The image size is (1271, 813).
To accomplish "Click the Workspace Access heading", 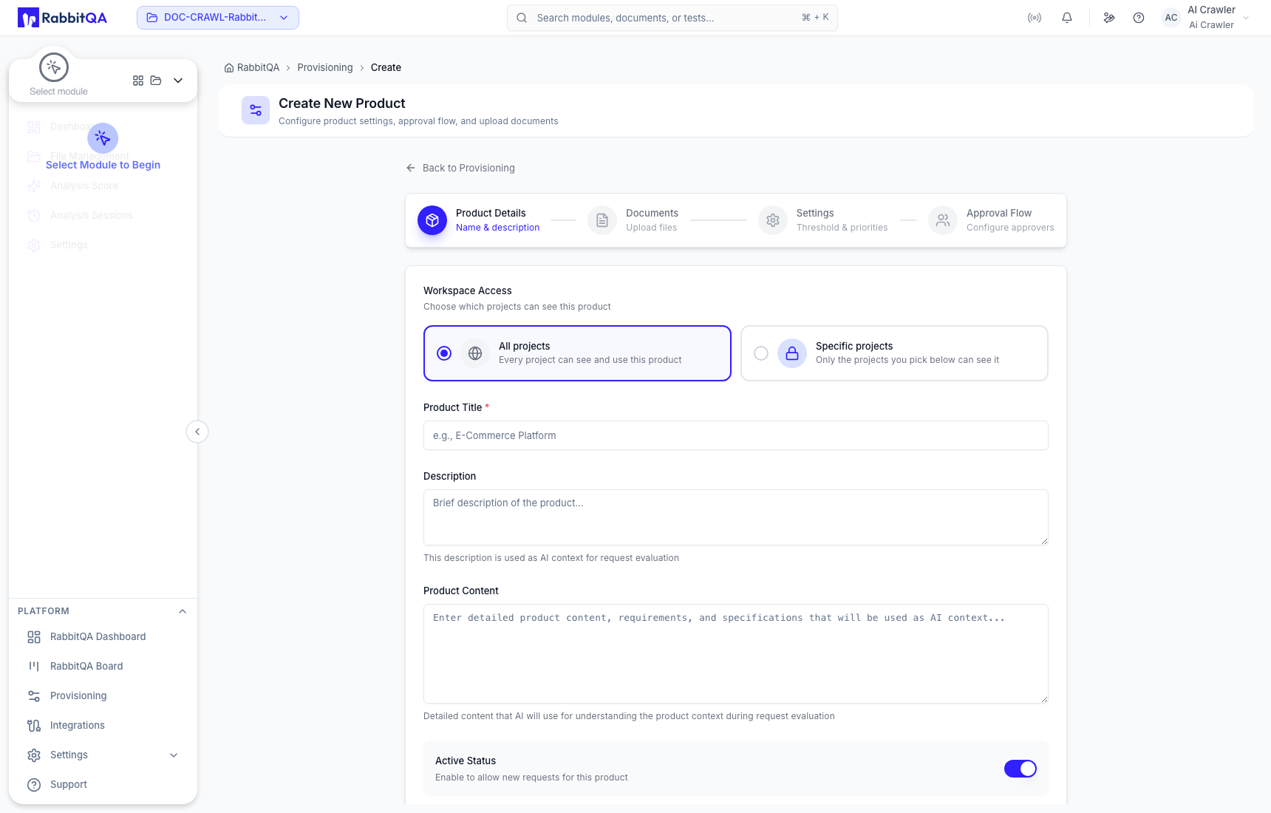I will click(468, 290).
